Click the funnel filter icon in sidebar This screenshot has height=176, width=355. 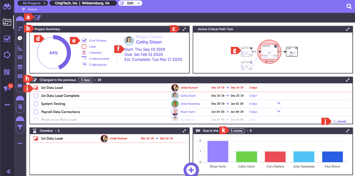click(x=20, y=127)
